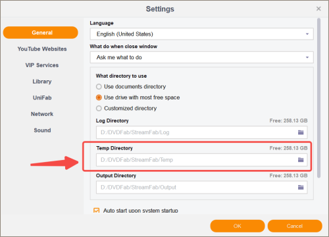
Task: Click What do when close window label
Action: [x=124, y=46]
